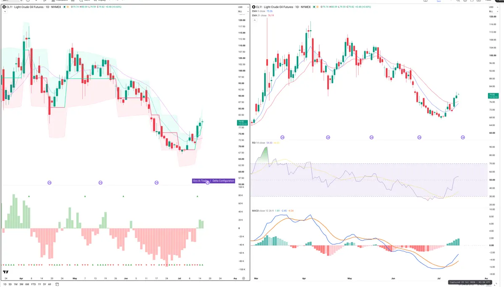The width and height of the screenshot is (504, 287).
Task: Select the 1Y time range
Action: pyautogui.click(x=39, y=284)
